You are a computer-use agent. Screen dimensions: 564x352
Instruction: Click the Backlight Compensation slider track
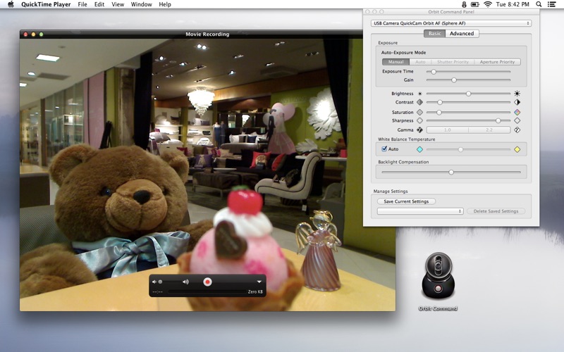click(x=450, y=172)
